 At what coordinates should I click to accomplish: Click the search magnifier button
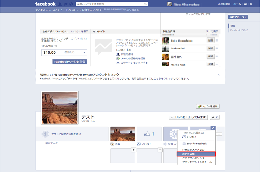pos(145,4)
